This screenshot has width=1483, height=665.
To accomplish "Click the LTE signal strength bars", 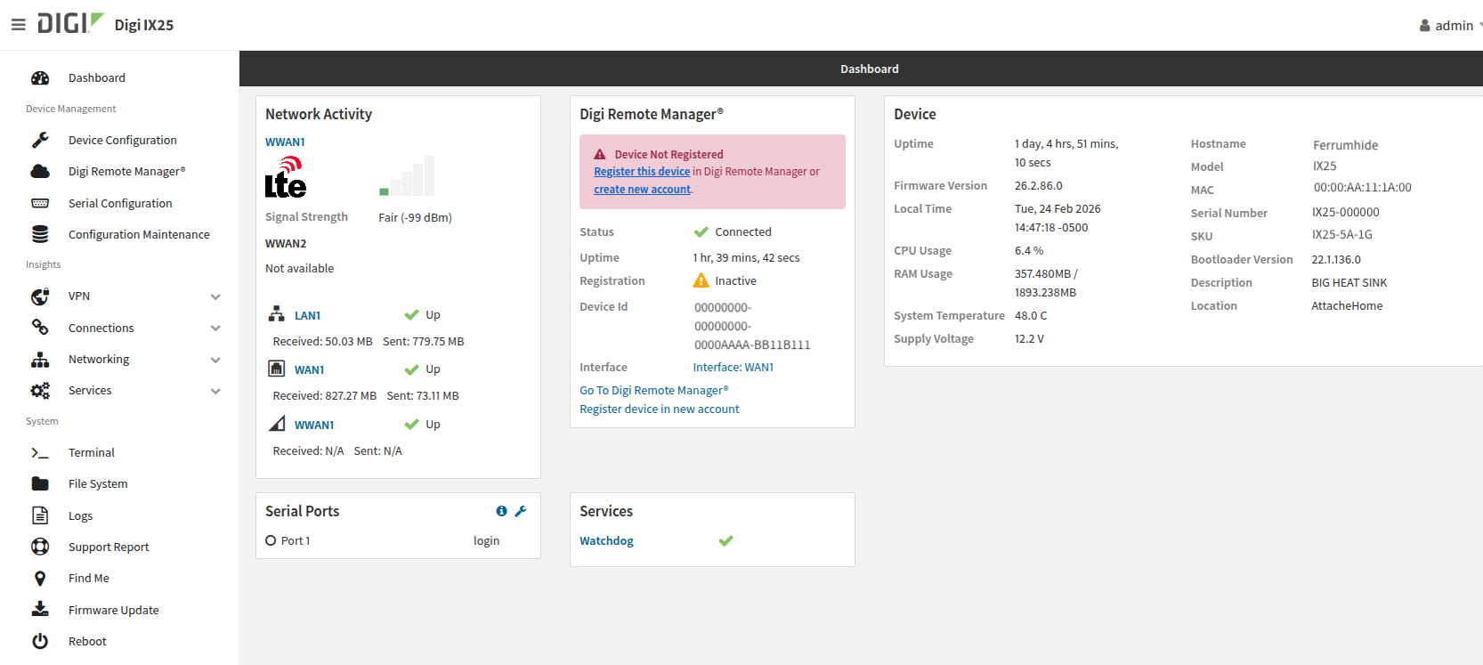I will (x=407, y=176).
